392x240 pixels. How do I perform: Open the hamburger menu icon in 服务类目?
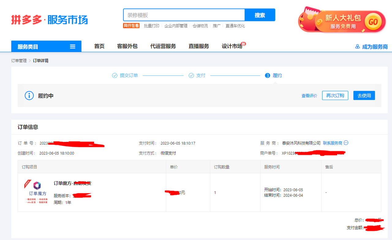click(x=73, y=47)
